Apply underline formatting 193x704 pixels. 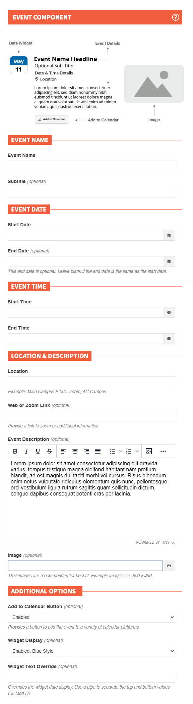[38, 451]
